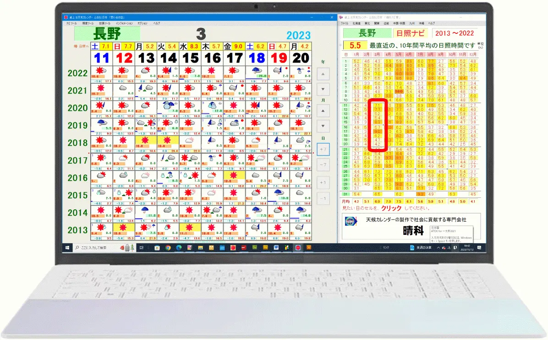Click the 長野 location label in calendar
Image resolution: width=548 pixels, height=340 pixels.
(x=107, y=33)
